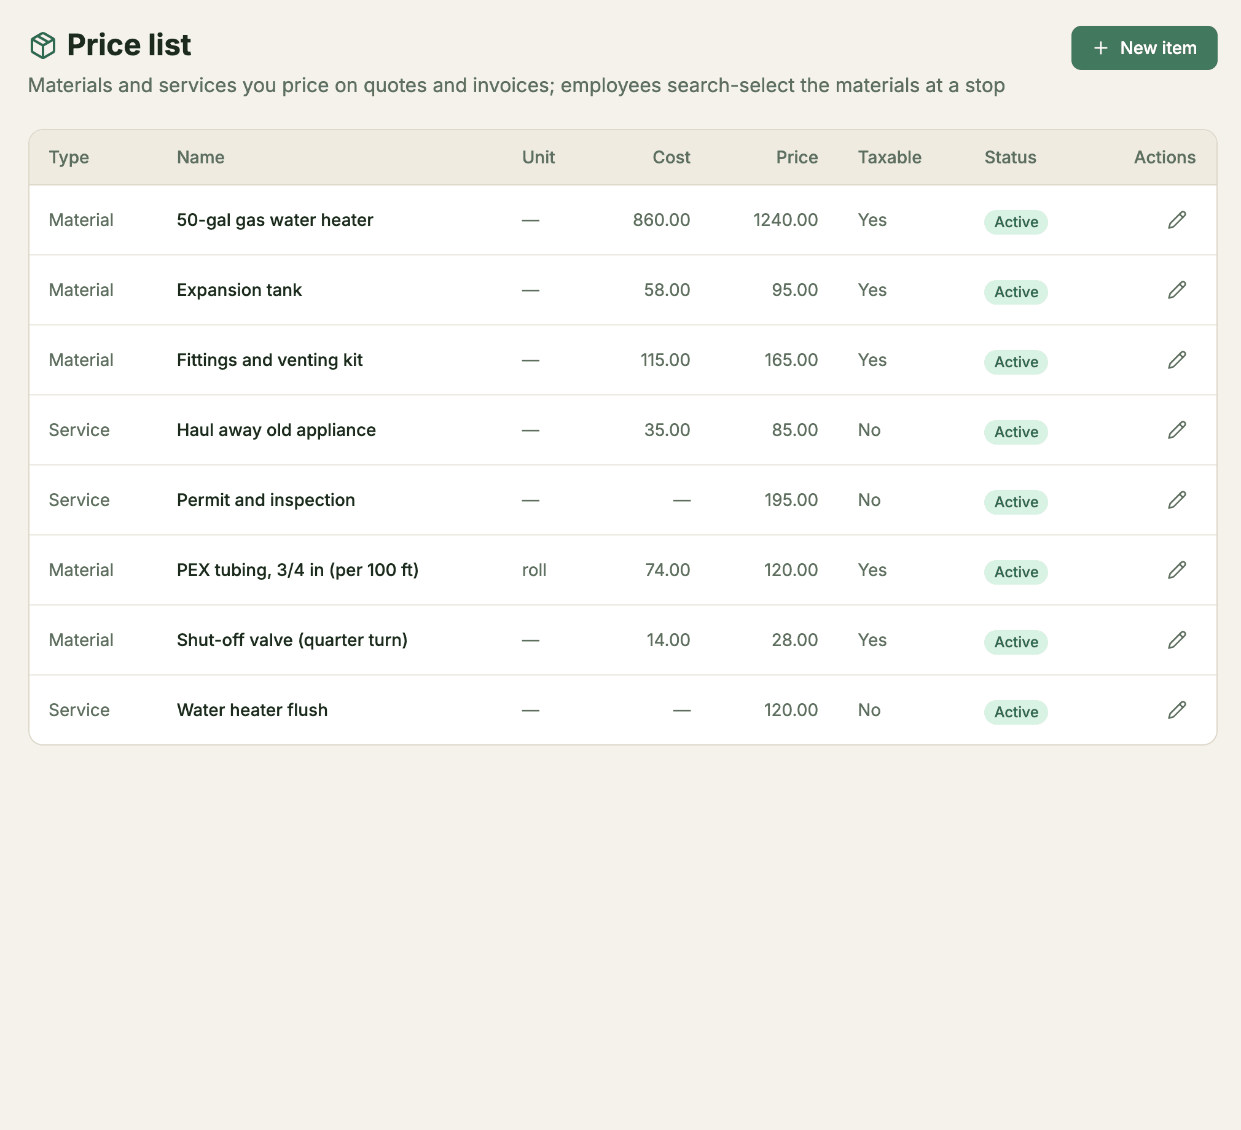Edit the 50-gal gas water heater item
Viewport: 1241px width, 1130px height.
[1176, 220]
